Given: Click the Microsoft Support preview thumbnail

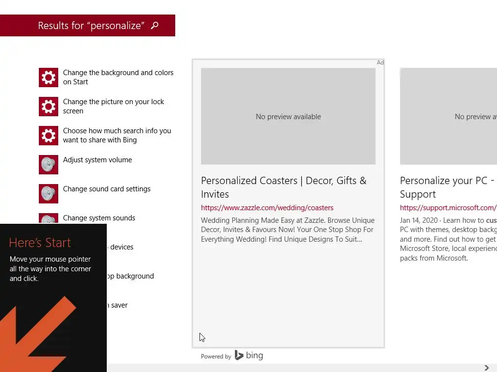Looking at the screenshot, I should 448,116.
